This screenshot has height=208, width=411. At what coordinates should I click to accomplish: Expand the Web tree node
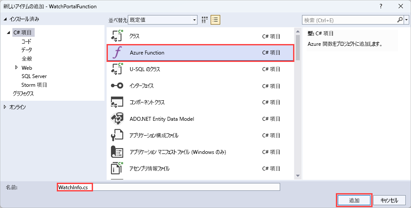pos(17,68)
